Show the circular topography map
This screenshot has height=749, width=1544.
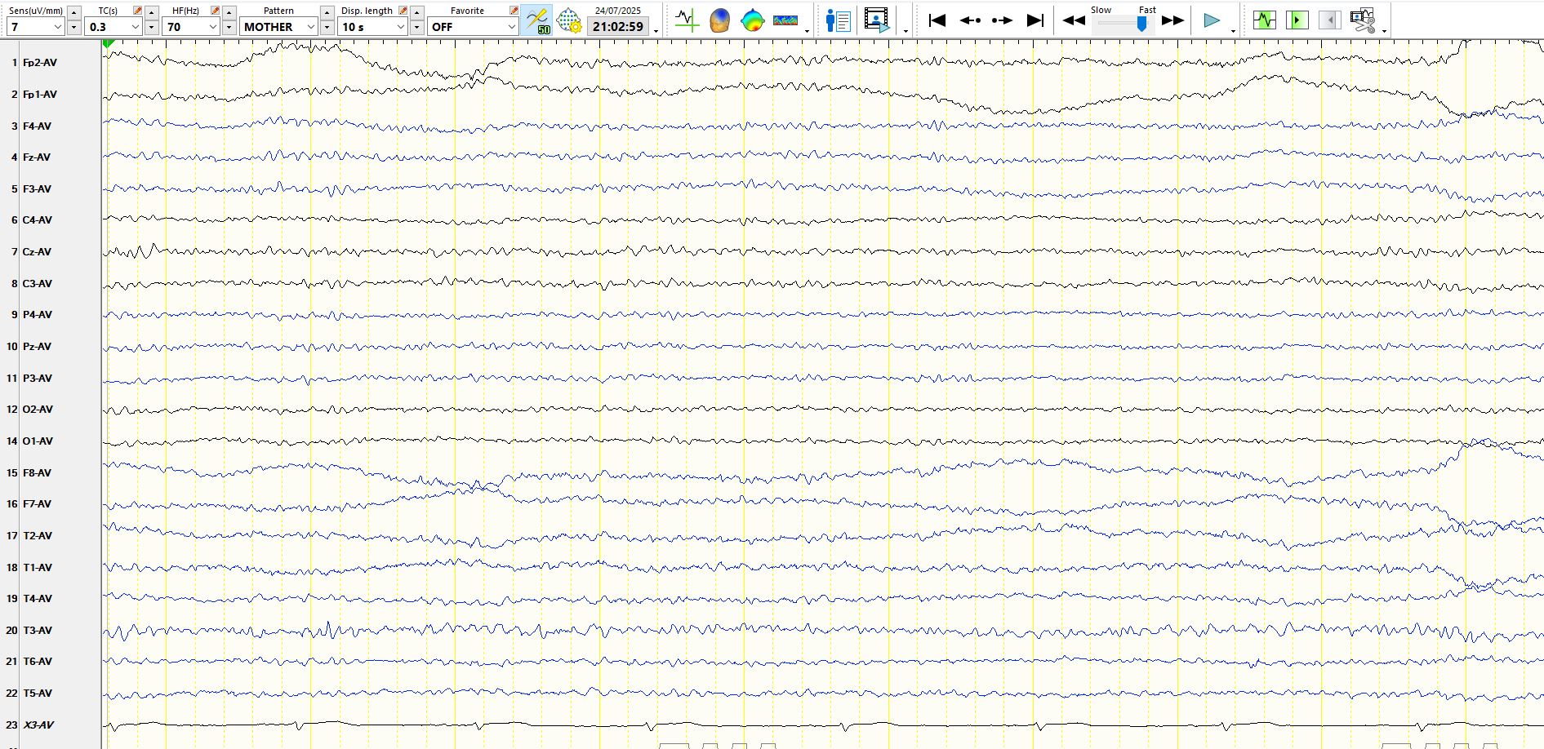coord(752,20)
